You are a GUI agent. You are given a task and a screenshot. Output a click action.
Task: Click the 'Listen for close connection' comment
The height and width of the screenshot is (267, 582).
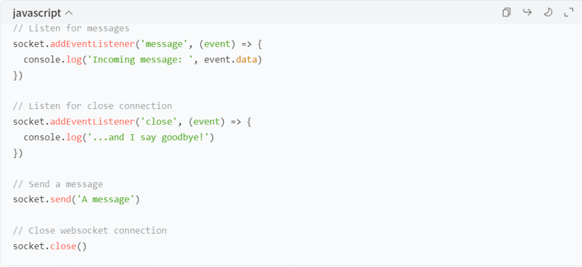tap(93, 106)
